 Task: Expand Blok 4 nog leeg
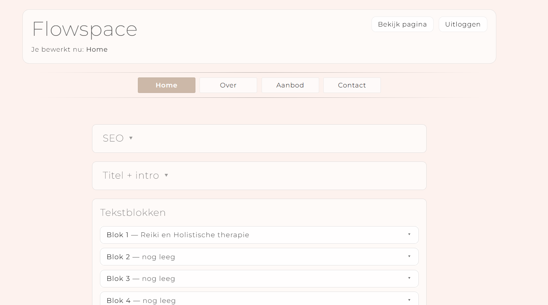click(x=259, y=299)
